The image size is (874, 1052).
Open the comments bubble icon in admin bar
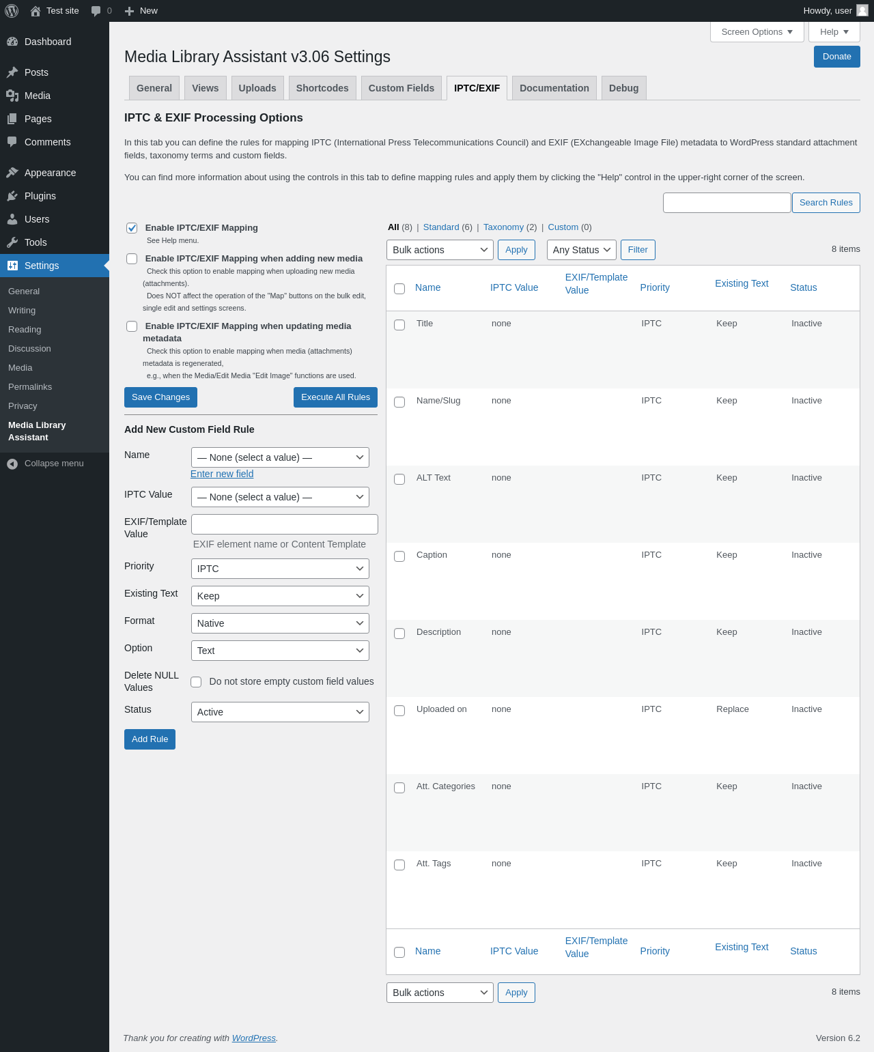click(96, 11)
